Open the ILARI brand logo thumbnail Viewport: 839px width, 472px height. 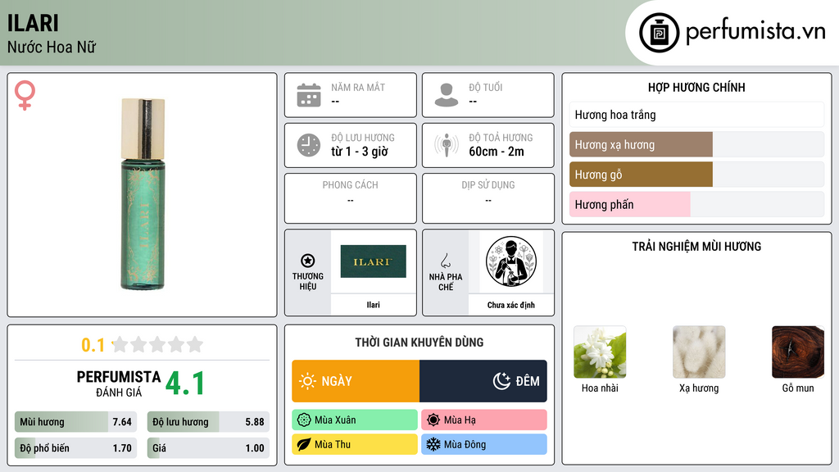[373, 261]
